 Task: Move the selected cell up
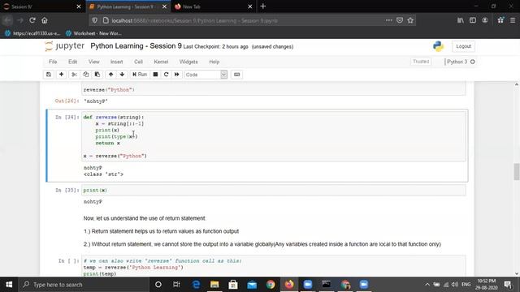coord(110,75)
